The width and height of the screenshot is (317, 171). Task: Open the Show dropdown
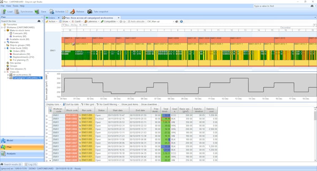coord(65,21)
